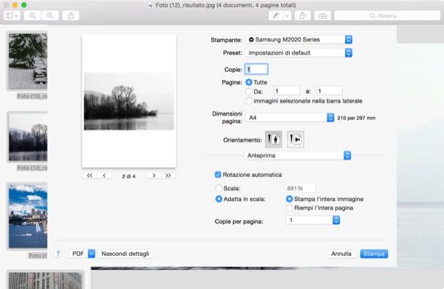Select Riempi l'intera pagina option
The height and width of the screenshot is (289, 444).
[289, 208]
